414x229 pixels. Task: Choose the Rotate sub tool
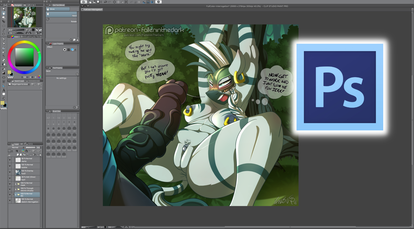(62, 20)
